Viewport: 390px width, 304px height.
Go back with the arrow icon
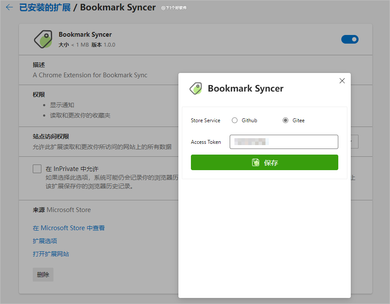pyautogui.click(x=9, y=7)
